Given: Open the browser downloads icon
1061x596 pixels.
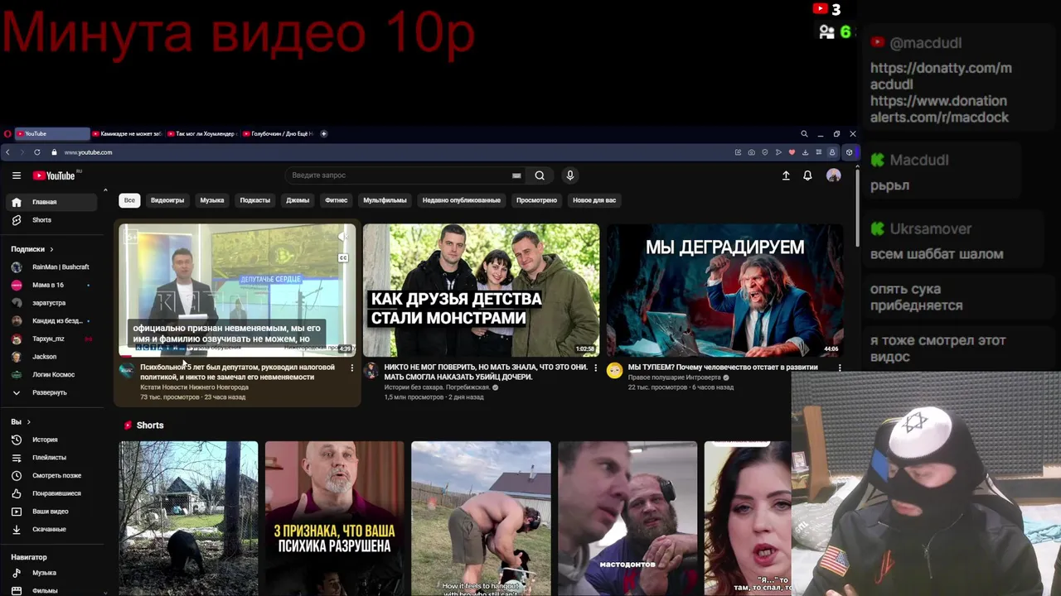Looking at the screenshot, I should tap(805, 152).
